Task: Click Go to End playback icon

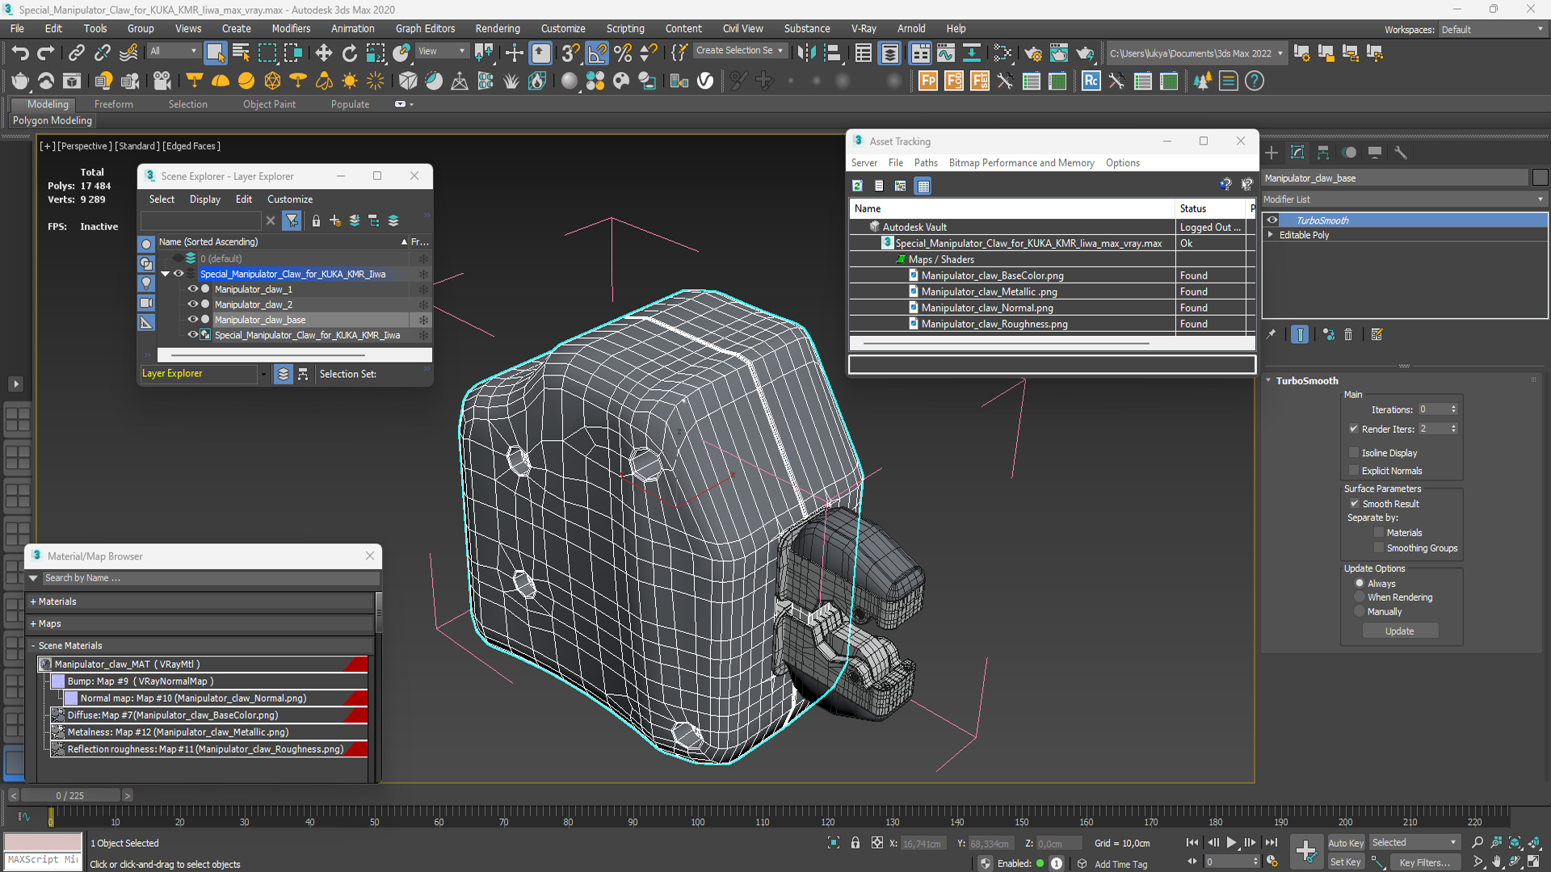Action: click(1271, 843)
